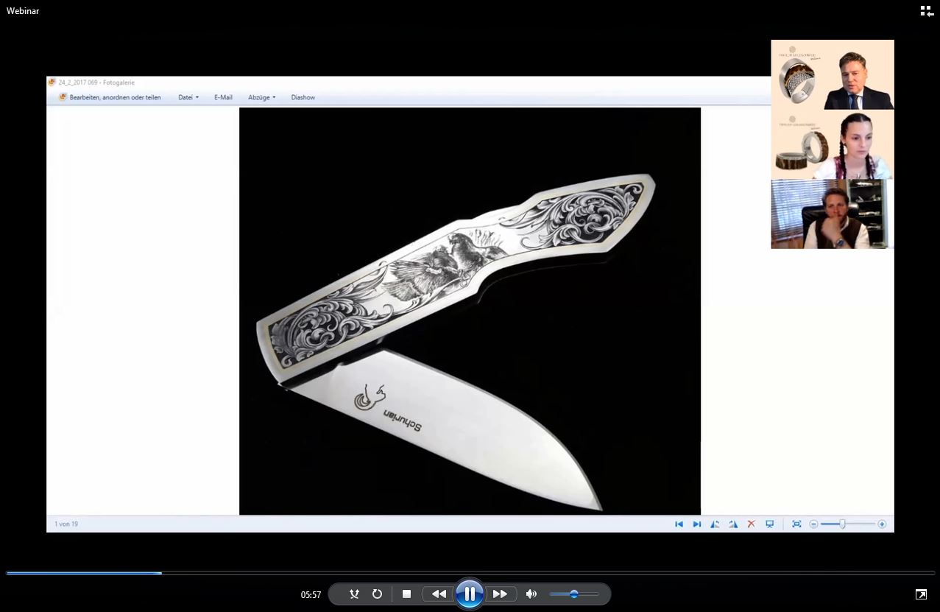940x612 pixels.
Task: Click the 'Webinar' video title text
Action: (x=23, y=11)
